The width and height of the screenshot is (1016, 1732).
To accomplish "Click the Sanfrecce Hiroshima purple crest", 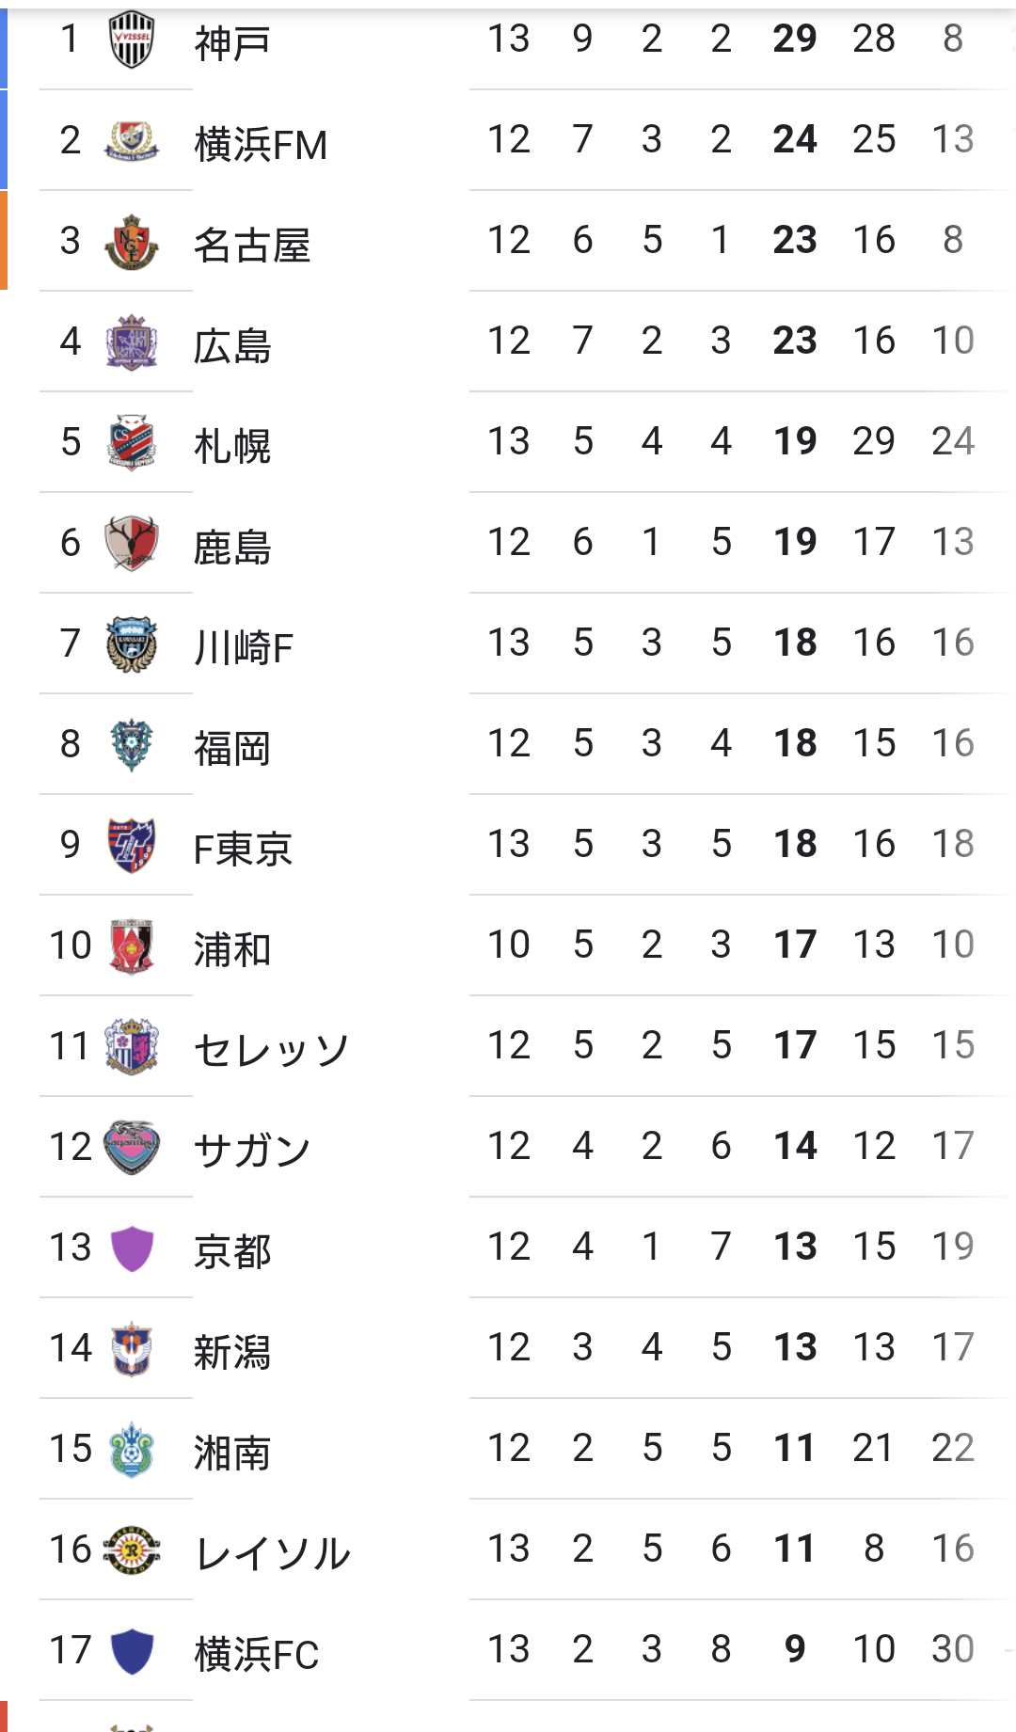I will click(x=132, y=342).
